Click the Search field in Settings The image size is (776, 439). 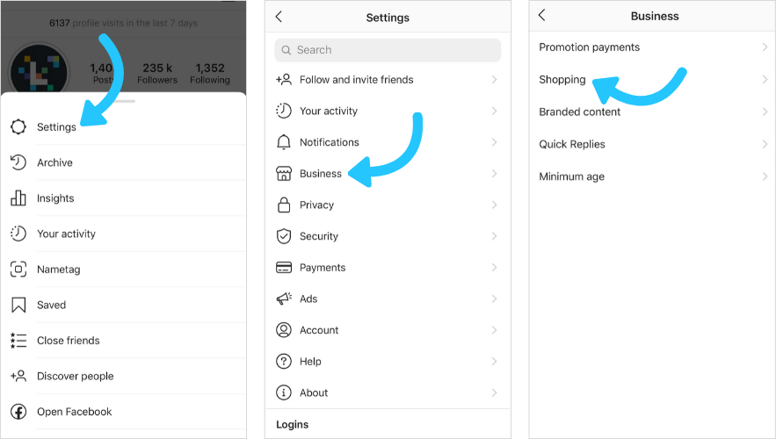[x=388, y=50]
